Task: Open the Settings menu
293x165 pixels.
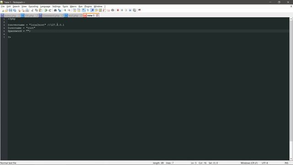Action: pos(56,6)
